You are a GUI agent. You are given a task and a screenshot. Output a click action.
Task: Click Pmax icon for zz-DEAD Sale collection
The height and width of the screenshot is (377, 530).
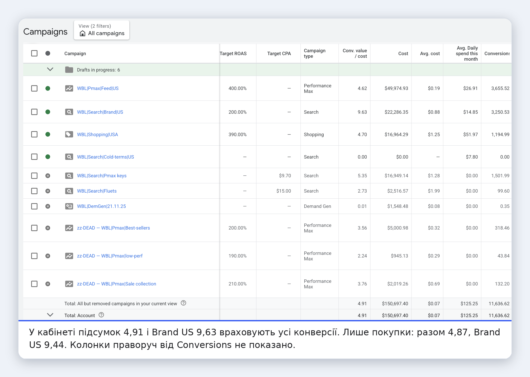click(x=69, y=284)
